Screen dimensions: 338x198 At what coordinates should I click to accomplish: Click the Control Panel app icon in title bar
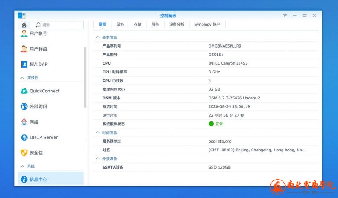click(x=22, y=15)
